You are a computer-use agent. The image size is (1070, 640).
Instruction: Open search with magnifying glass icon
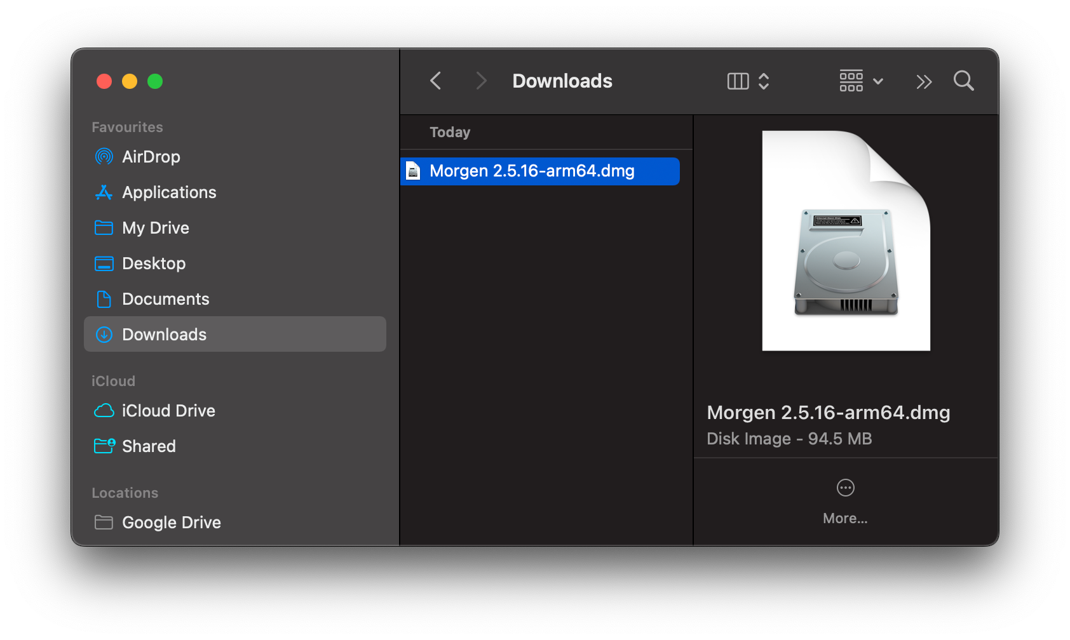tap(963, 81)
